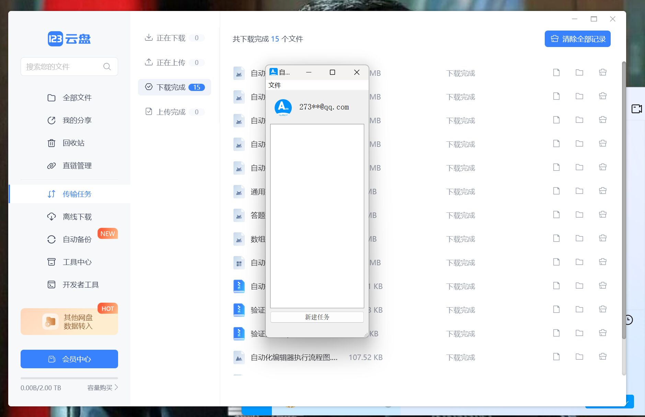
Task: Click the storage usage progress bar
Action: click(x=69, y=378)
